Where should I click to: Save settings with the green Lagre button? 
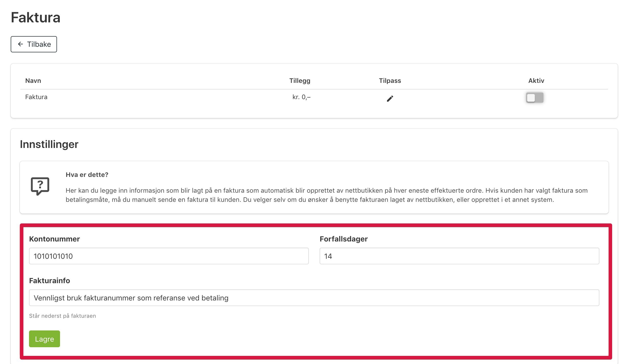(x=45, y=339)
